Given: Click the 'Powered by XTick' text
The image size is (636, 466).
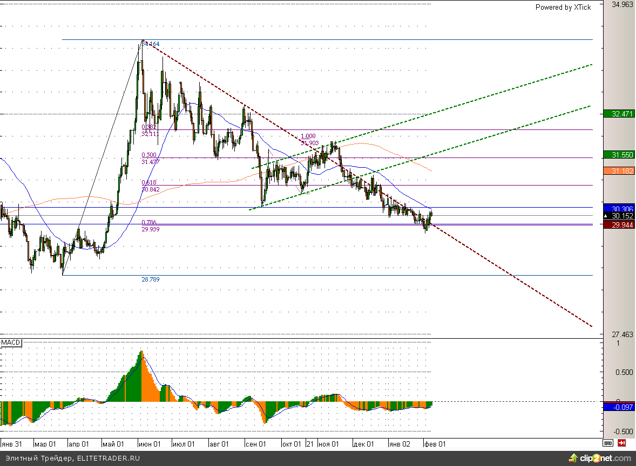Looking at the screenshot, I should [x=563, y=7].
